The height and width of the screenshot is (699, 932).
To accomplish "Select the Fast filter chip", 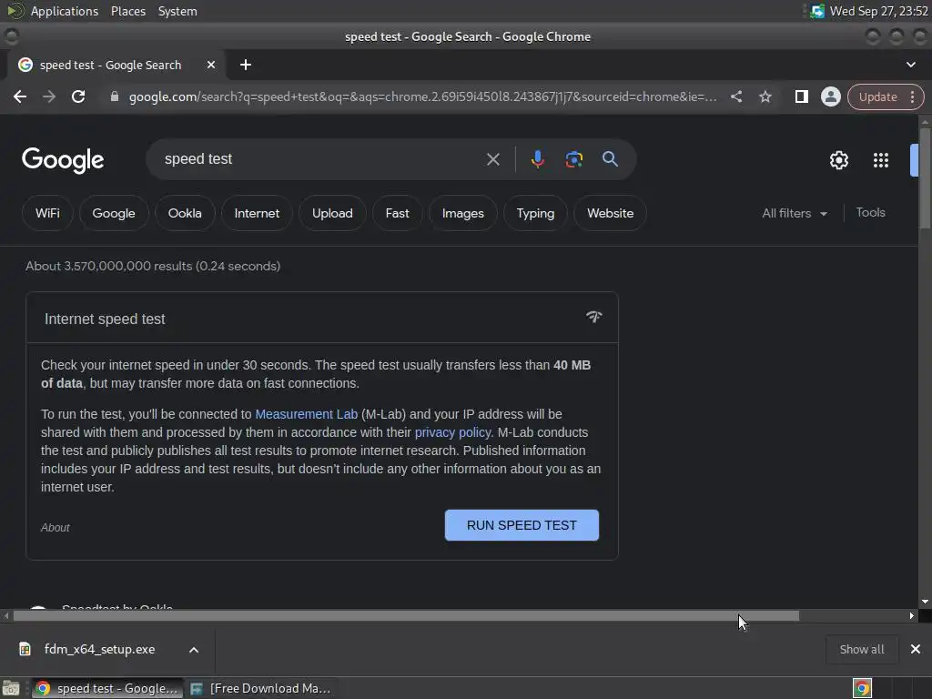I will [x=397, y=213].
